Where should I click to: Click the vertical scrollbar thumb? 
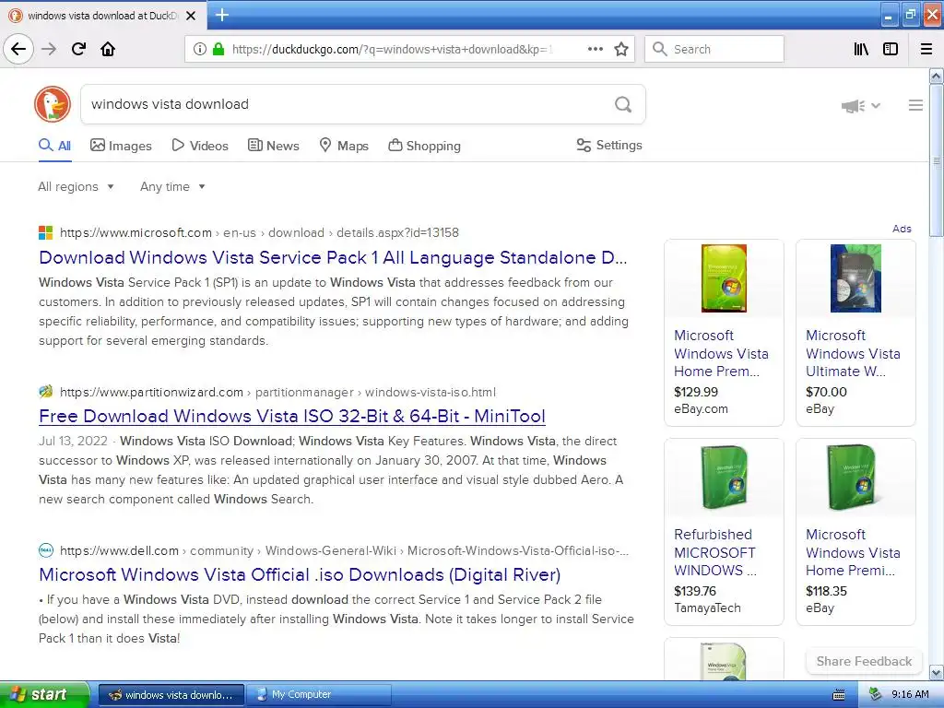(937, 160)
